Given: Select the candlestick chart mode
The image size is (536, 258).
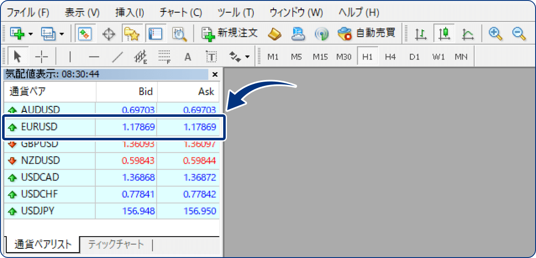Looking at the screenshot, I should click(444, 34).
